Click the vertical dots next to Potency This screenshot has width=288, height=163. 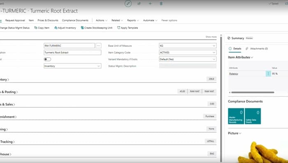click(268, 74)
